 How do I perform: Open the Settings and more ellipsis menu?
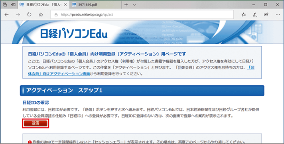[278, 14]
